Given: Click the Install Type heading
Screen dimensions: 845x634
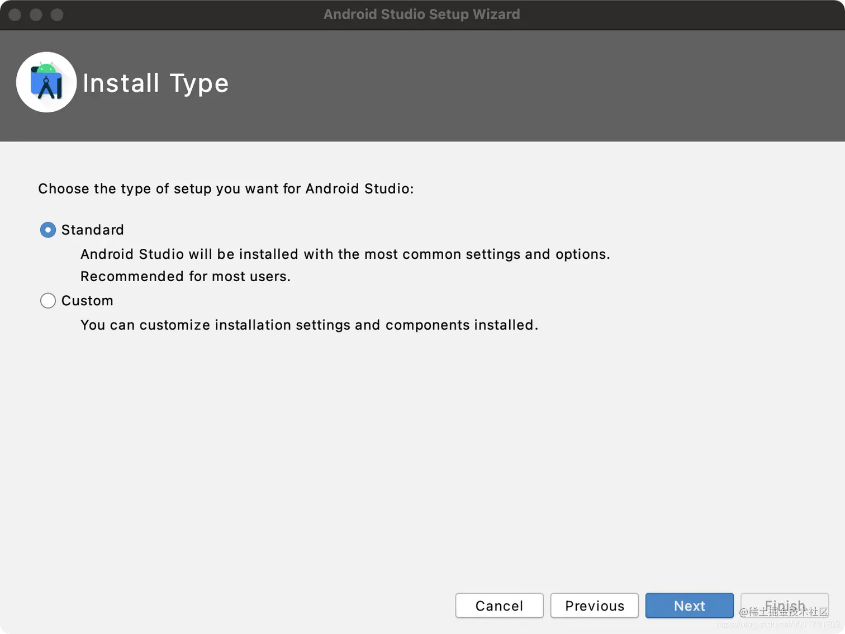Looking at the screenshot, I should 156,83.
